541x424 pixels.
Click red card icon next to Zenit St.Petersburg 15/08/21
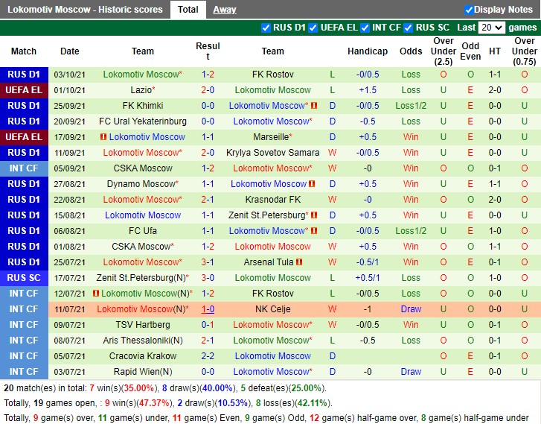314,215
